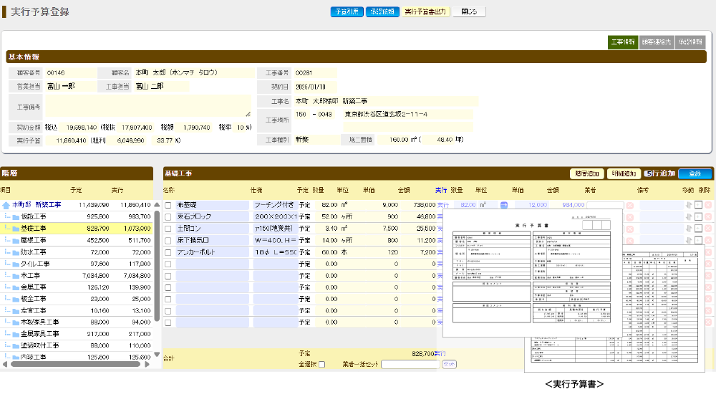Click the 予算引用 button

pyautogui.click(x=347, y=12)
